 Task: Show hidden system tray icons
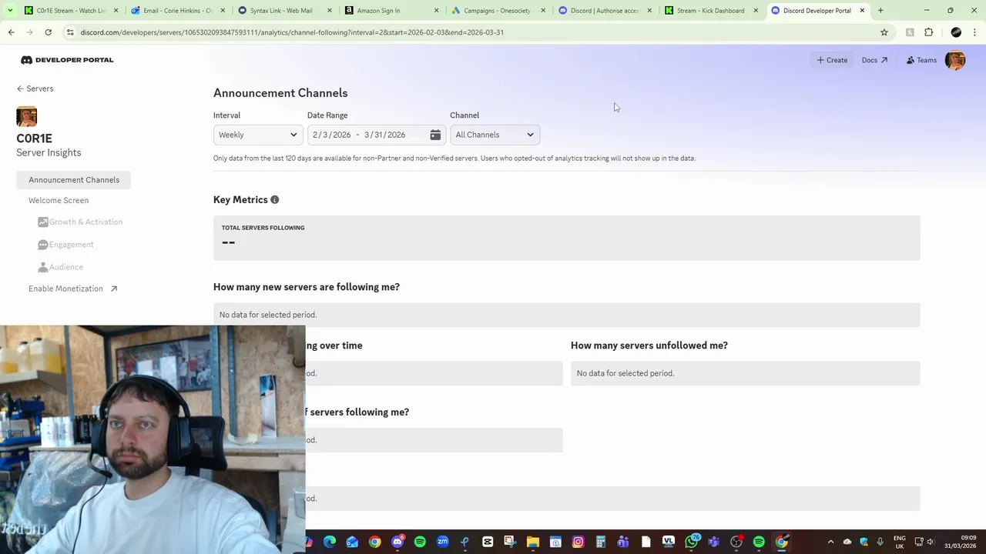[830, 542]
